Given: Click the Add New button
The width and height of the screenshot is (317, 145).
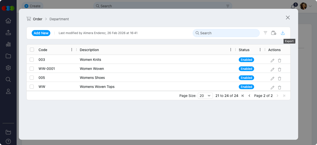Looking at the screenshot, I should pos(41,33).
